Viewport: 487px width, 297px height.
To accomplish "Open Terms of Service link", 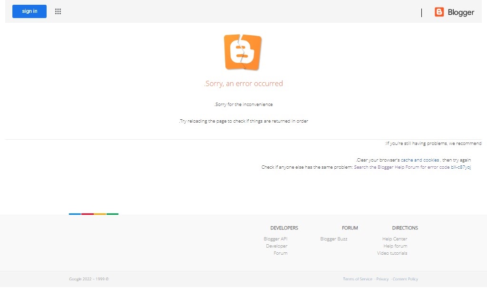I will click(x=358, y=279).
